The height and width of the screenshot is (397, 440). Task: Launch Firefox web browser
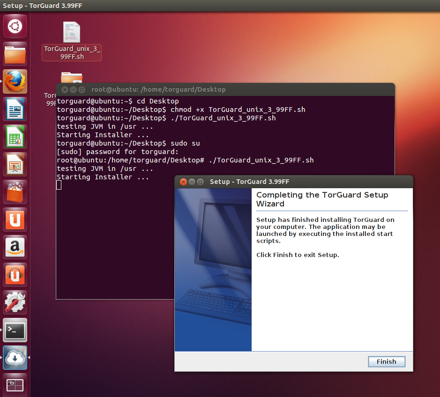click(15, 81)
